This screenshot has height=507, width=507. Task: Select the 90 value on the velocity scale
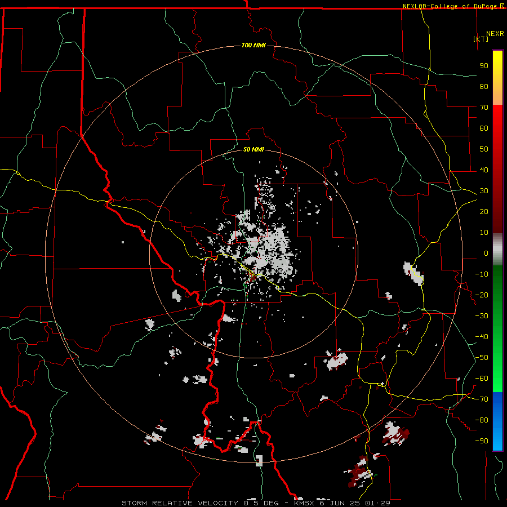[484, 66]
